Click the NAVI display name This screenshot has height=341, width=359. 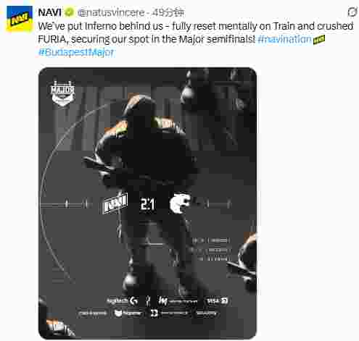tap(49, 12)
